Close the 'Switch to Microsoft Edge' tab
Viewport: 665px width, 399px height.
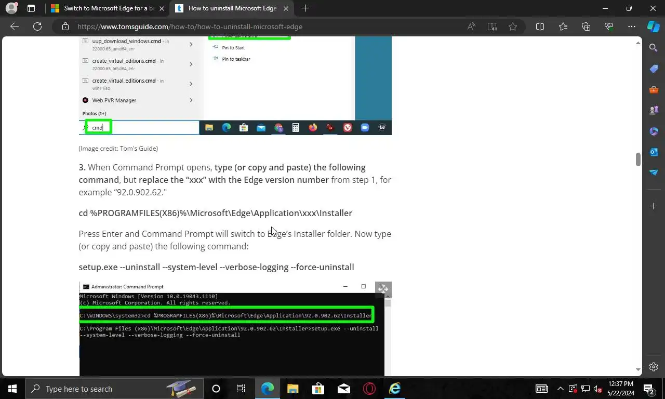pyautogui.click(x=162, y=8)
